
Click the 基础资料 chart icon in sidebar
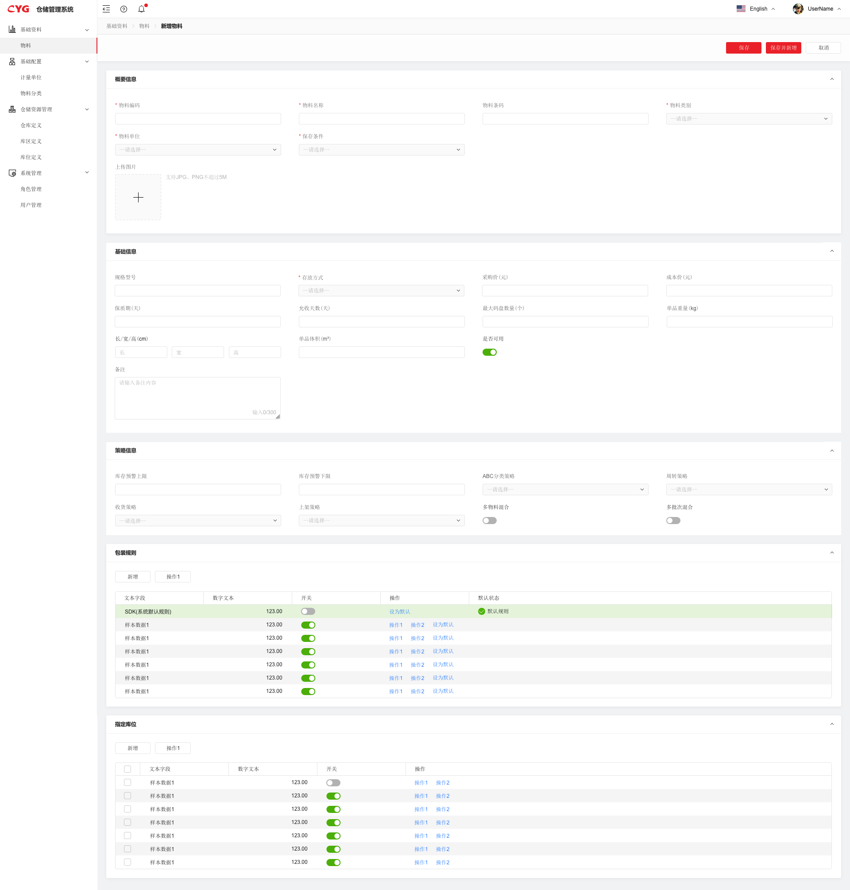click(12, 30)
